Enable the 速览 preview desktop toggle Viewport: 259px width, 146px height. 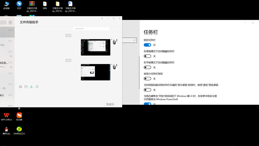click(147, 90)
